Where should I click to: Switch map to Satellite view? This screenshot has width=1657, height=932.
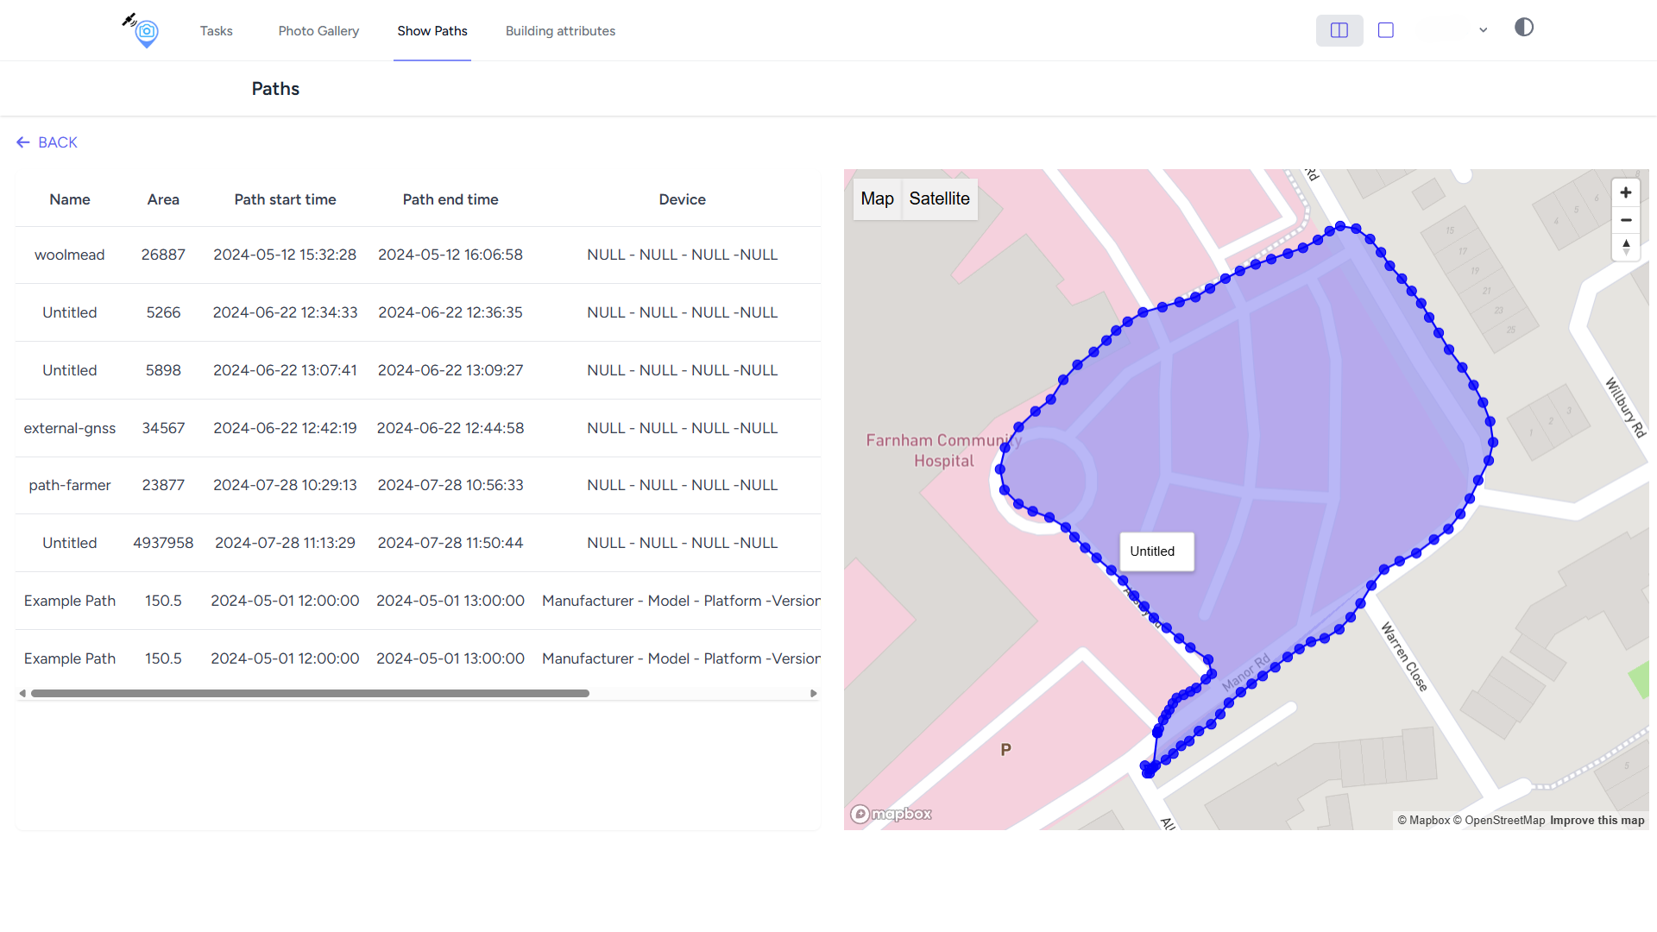coord(939,198)
